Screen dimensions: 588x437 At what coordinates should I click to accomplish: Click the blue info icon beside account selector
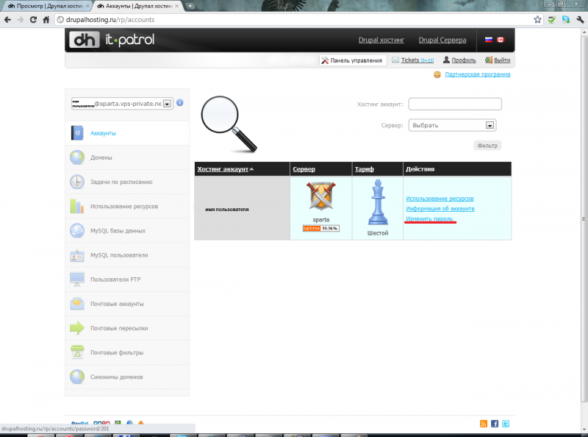pyautogui.click(x=180, y=103)
